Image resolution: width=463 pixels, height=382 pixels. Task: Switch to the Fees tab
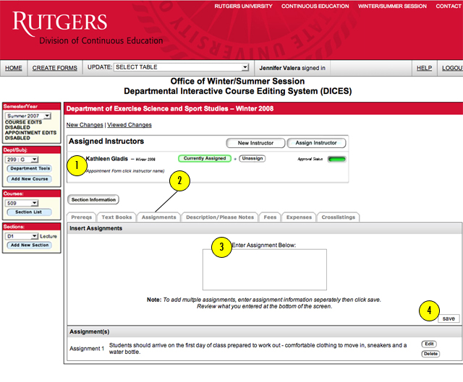pos(270,217)
